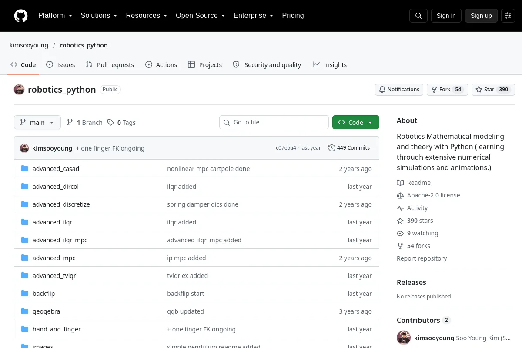The image size is (522, 348).
Task: Click the bell icon in Notifications button
Action: pos(382,90)
